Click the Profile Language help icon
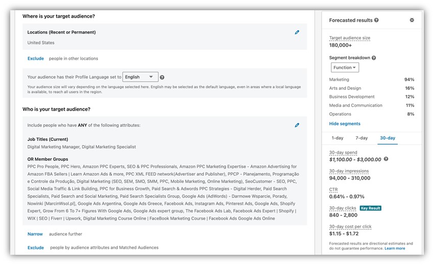 coord(162,78)
